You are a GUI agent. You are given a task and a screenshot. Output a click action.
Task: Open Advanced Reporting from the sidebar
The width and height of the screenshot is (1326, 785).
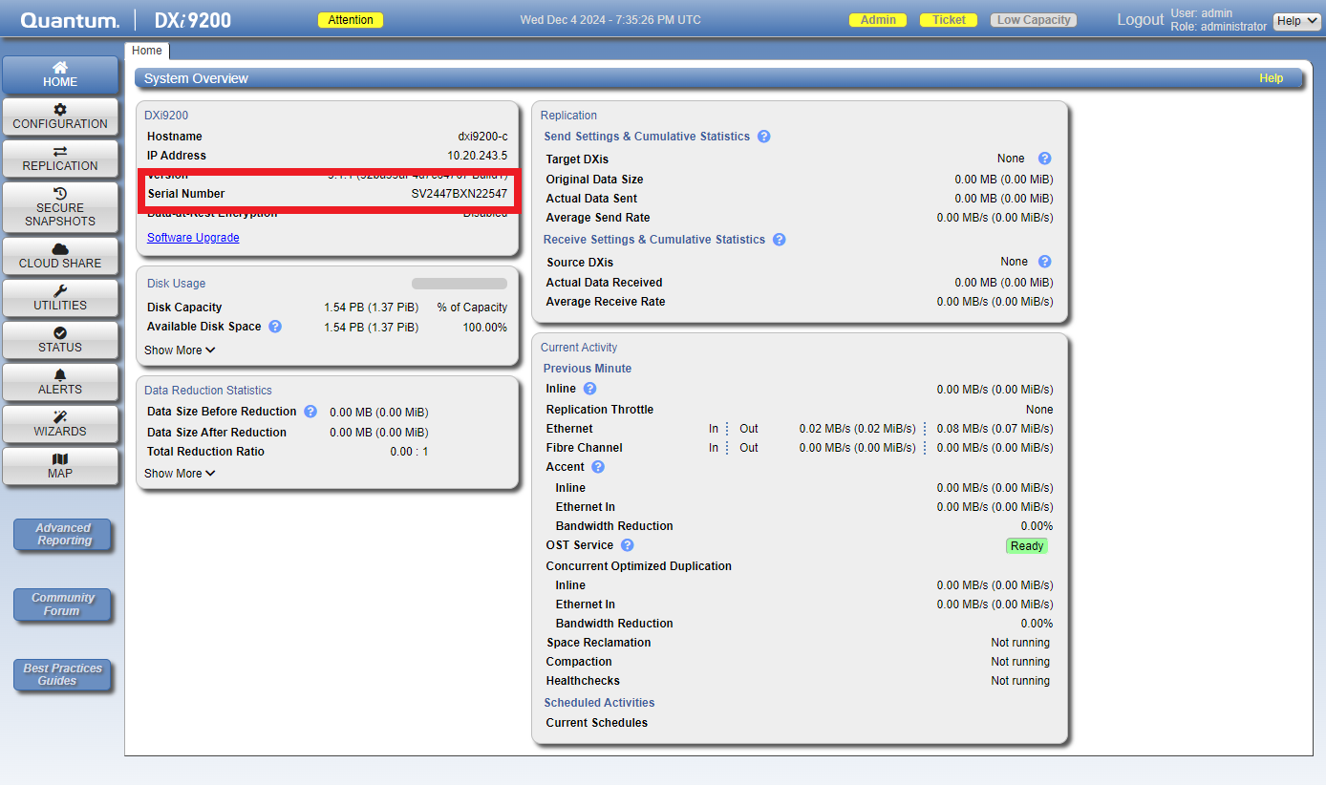(x=63, y=535)
